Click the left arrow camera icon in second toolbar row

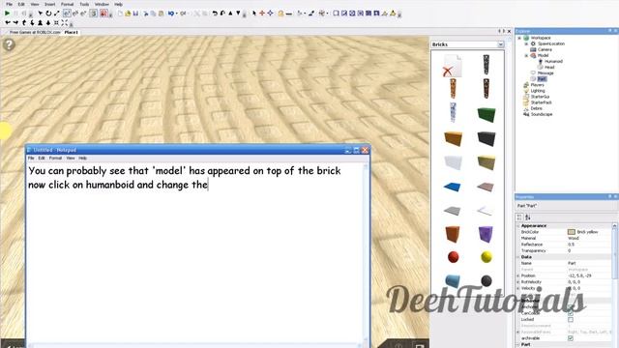pyautogui.click(x=8, y=23)
